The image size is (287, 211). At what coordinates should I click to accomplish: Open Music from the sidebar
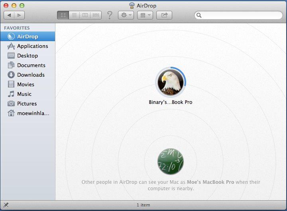28,94
